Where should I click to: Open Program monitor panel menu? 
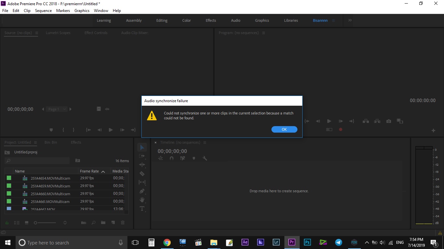[x=264, y=33]
